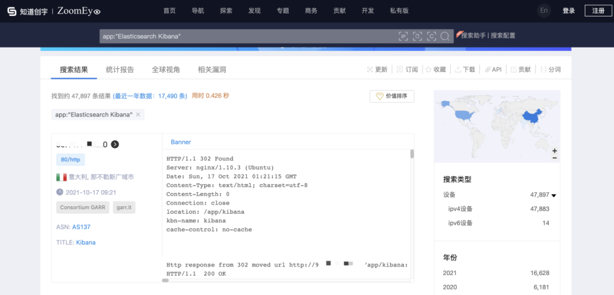This screenshot has height=295, width=614.
Task: Click the IP search icon in search bar
Action: pyautogui.click(x=403, y=36)
